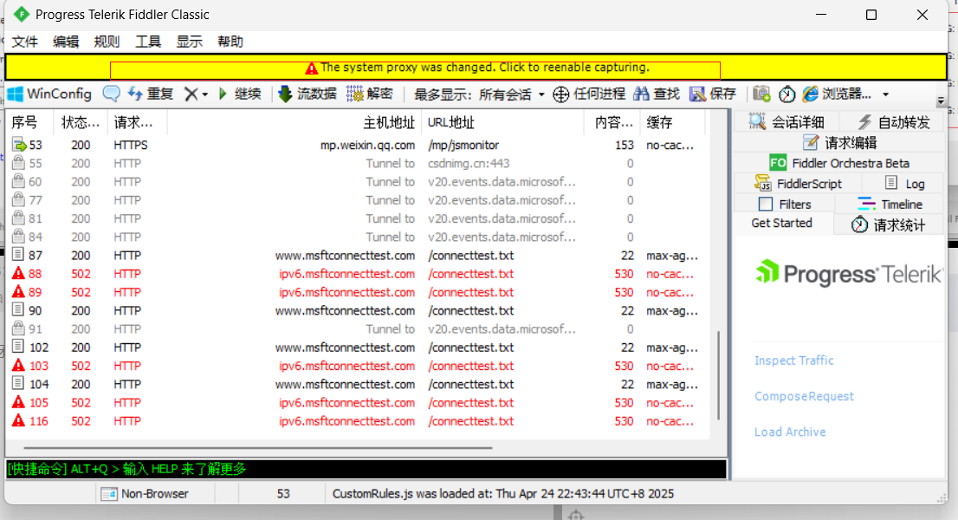Launch 浏览器 from the toolbar
The width and height of the screenshot is (958, 520).
pos(837,94)
